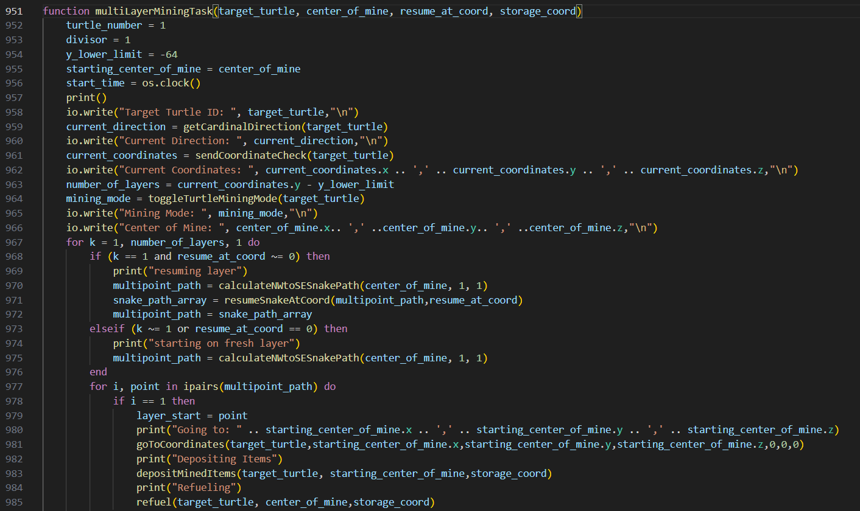The height and width of the screenshot is (511, 860).
Task: Click line number 951 in the gutter
Action: (x=14, y=12)
